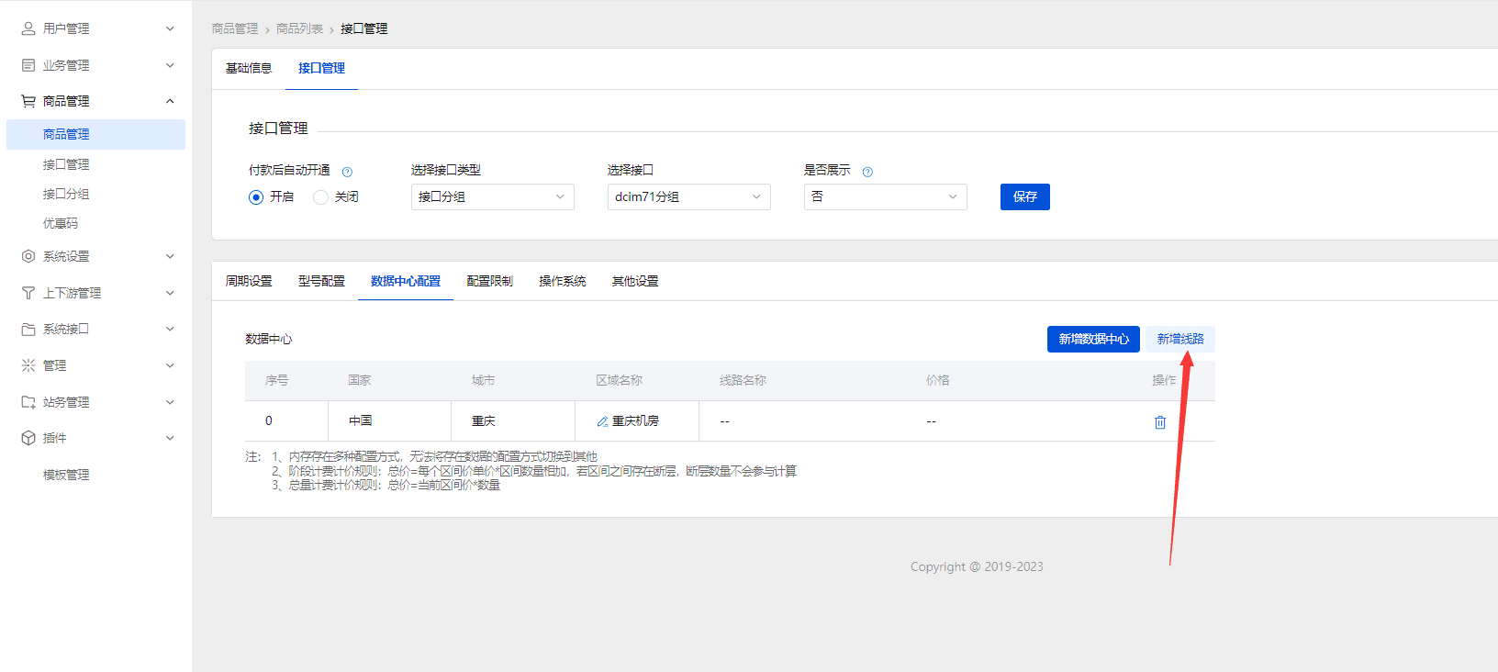Screen dimensions: 1498x672
Task: Click the 城市 column header
Action: click(x=484, y=380)
